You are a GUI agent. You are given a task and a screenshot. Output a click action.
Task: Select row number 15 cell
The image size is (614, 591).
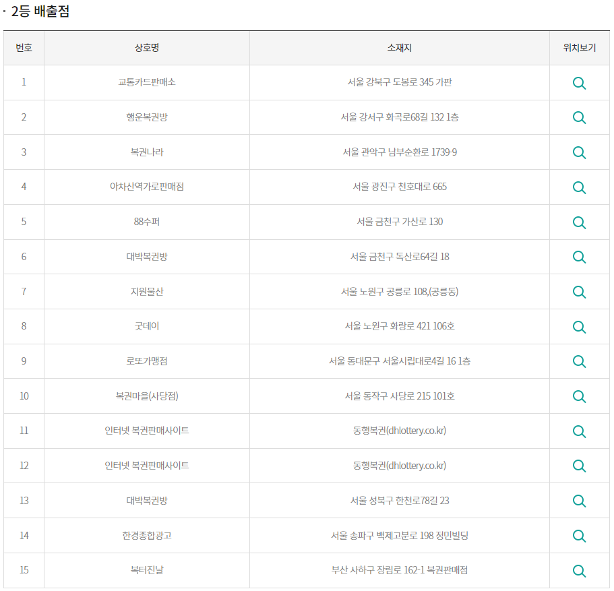pos(24,570)
